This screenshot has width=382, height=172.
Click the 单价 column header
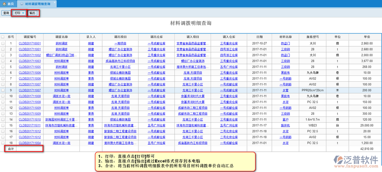pyautogui.click(x=367, y=37)
